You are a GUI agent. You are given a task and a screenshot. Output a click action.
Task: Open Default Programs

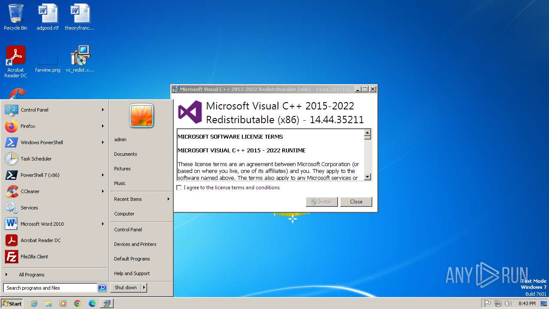tap(142, 259)
